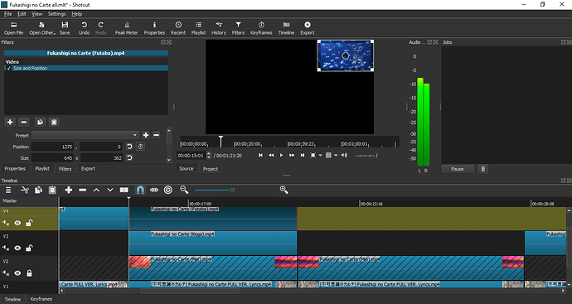Open the Keyframes panel from toolbar

(261, 28)
